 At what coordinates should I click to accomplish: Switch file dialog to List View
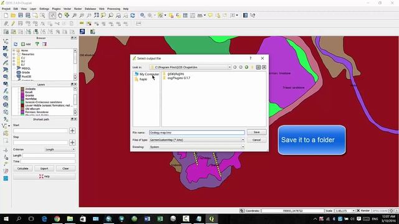click(x=258, y=67)
